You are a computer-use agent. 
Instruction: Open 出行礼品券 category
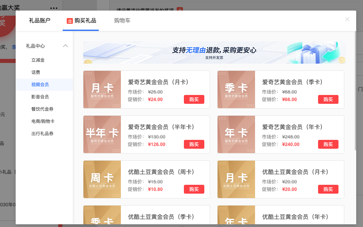(42, 134)
